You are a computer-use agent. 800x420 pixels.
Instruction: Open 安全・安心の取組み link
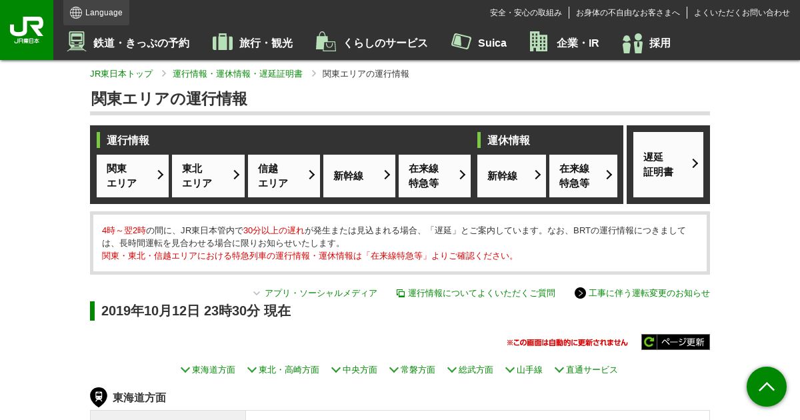coord(526,13)
